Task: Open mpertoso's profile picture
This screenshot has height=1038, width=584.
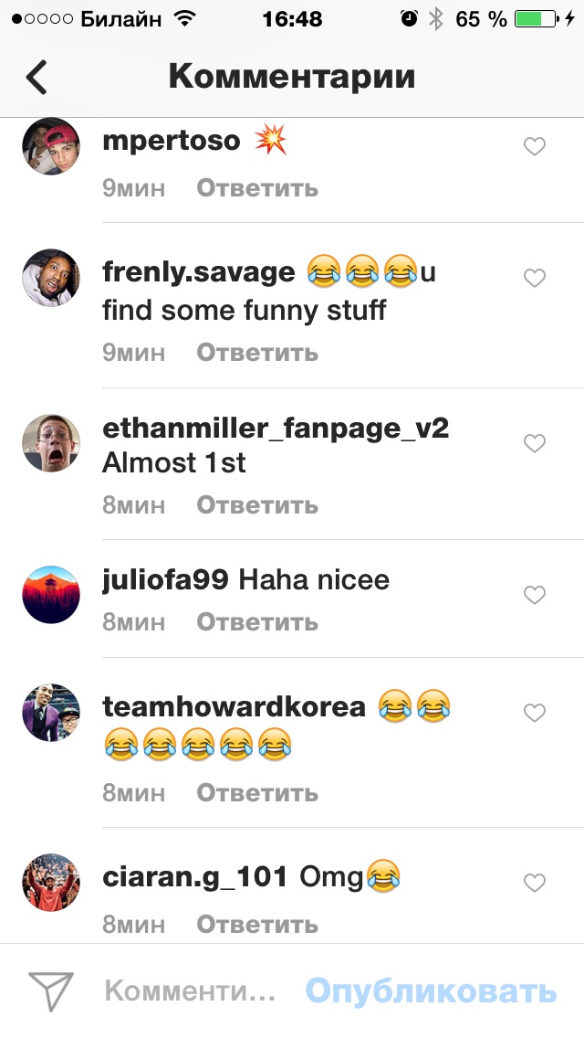Action: [51, 146]
